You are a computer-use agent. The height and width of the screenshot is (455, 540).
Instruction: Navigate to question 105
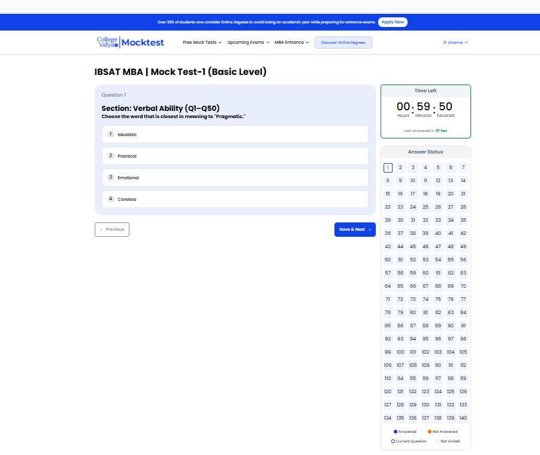[x=463, y=352]
